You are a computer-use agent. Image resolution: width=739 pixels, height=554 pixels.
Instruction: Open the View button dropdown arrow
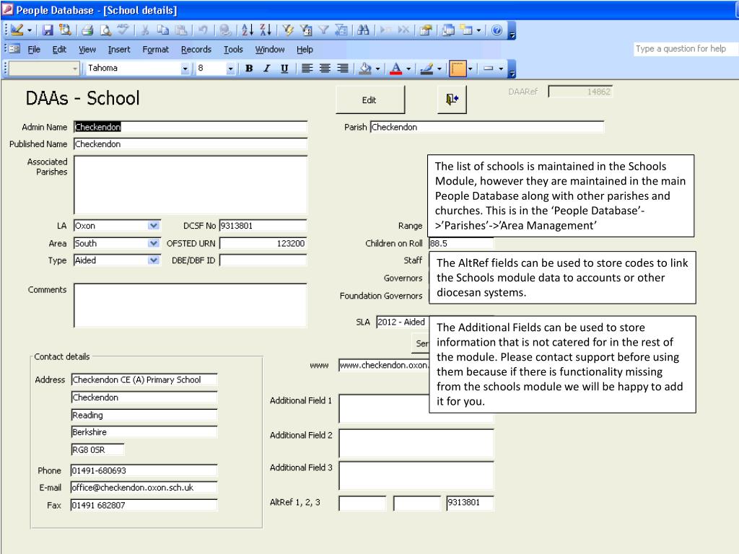tap(29, 30)
